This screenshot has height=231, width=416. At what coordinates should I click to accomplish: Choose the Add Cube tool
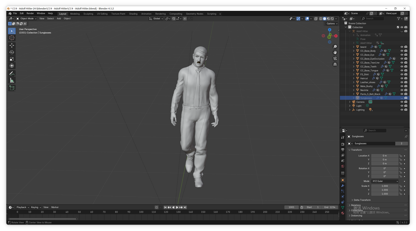pos(12,88)
